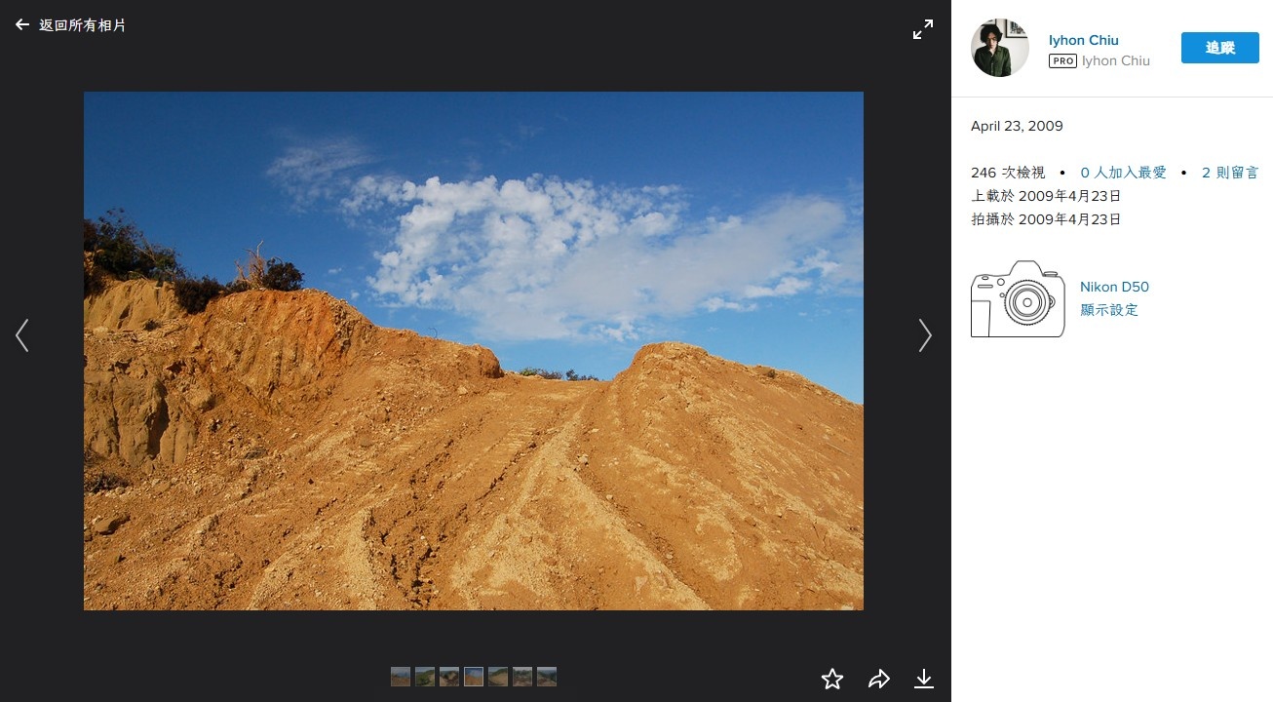The image size is (1273, 702).
Task: Click the 返回所有相片 link text
Action: pyautogui.click(x=82, y=25)
